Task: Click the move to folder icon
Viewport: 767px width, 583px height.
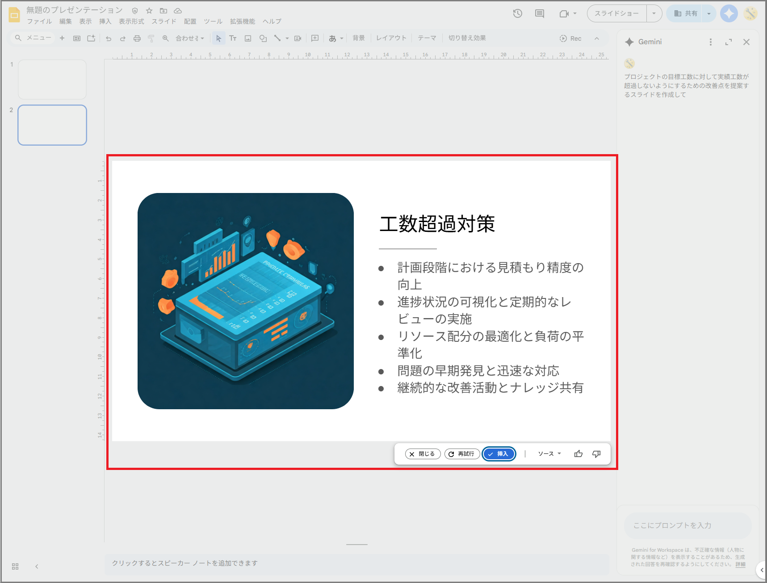Action: click(x=163, y=11)
